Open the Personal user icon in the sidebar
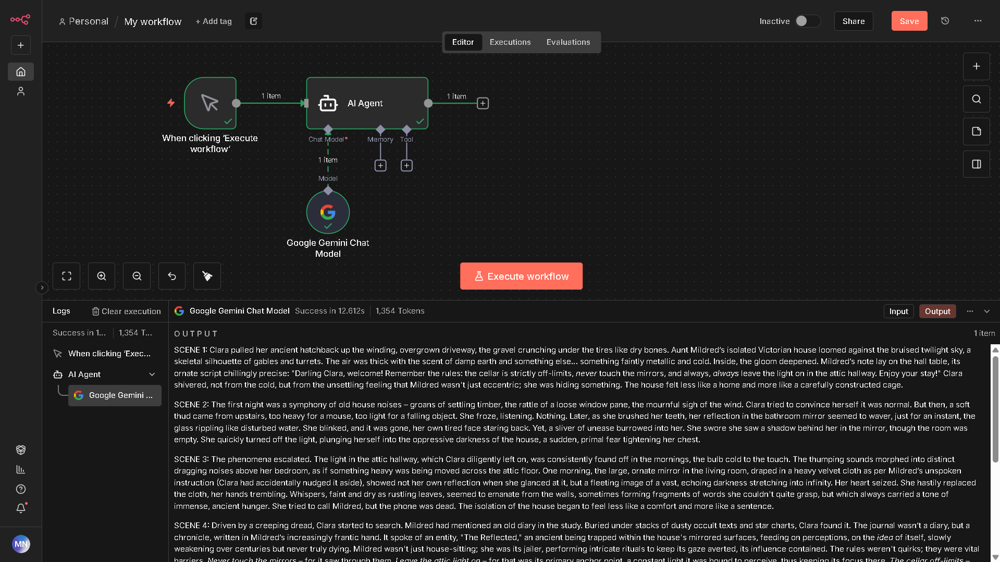Viewport: 1000px width, 562px height. tap(21, 91)
